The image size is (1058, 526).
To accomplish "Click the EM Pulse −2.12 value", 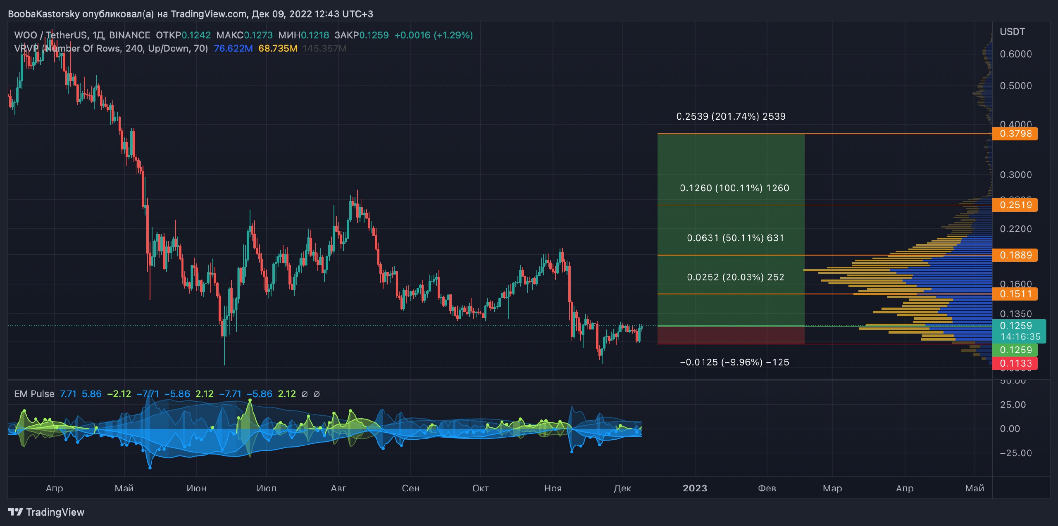I will coord(119,394).
